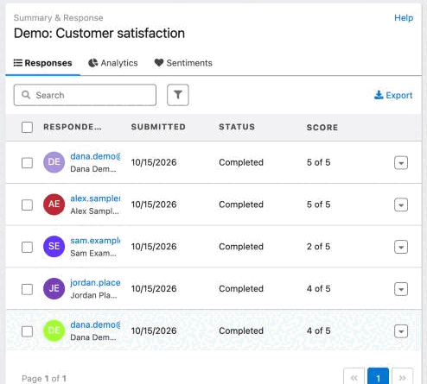Click 10/15/2026 date in Jordan row
Viewport: 427px width, 384px height.
[x=154, y=289]
